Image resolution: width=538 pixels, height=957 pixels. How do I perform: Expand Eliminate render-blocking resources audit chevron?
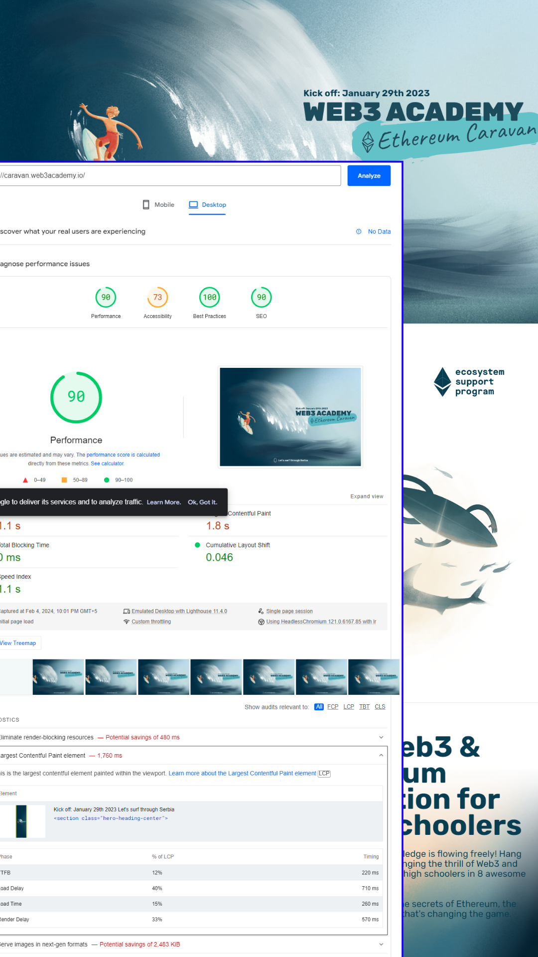click(381, 737)
